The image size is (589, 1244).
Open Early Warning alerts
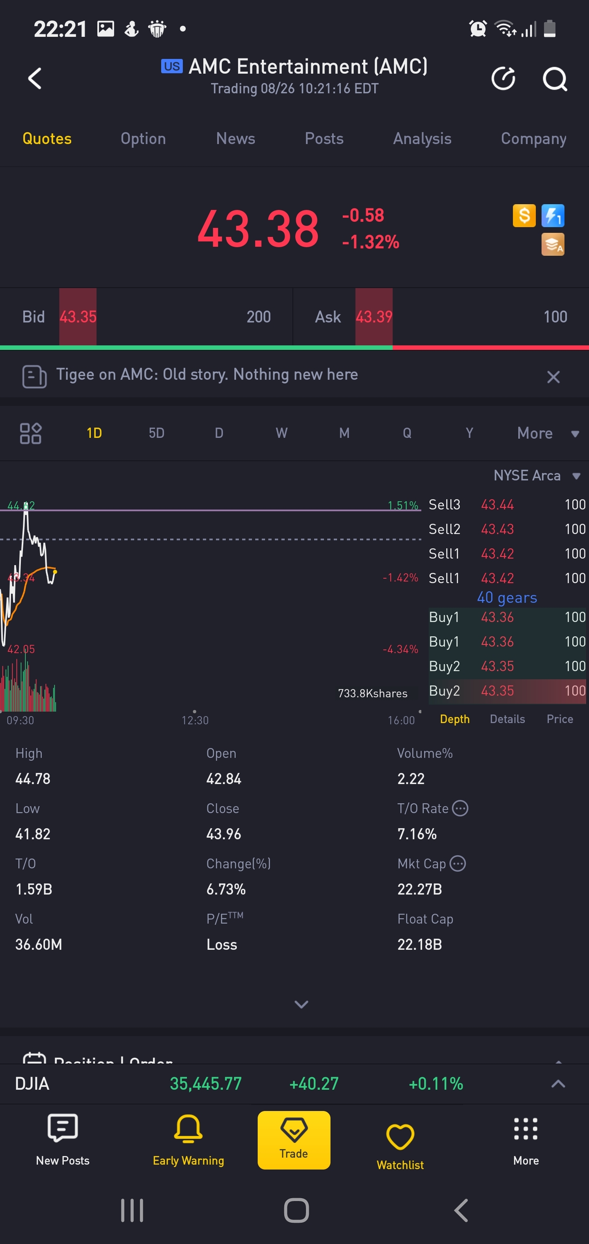coord(188,1140)
